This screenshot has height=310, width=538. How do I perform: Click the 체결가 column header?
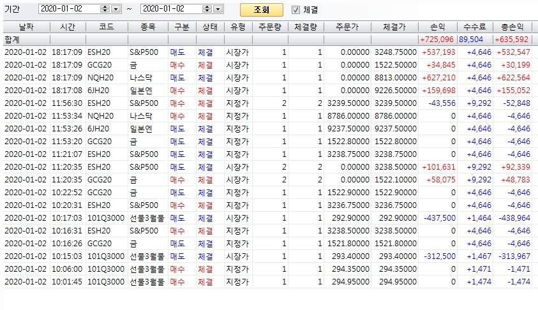point(394,27)
